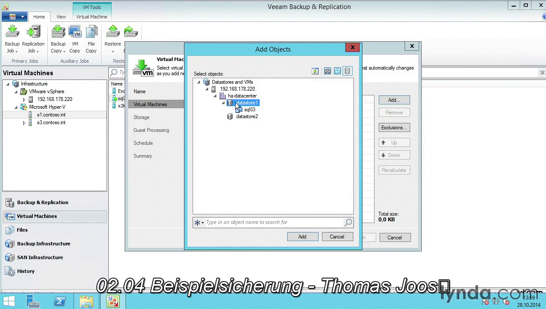Click the SAN Infrastructure sidebar icon
This screenshot has width=546, height=309.
click(9, 257)
